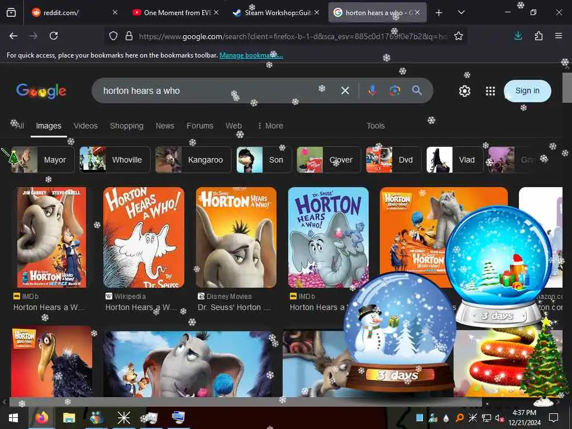The height and width of the screenshot is (429, 572).
Task: Click the horizontal scrollbar at page bottom
Action: (245, 402)
